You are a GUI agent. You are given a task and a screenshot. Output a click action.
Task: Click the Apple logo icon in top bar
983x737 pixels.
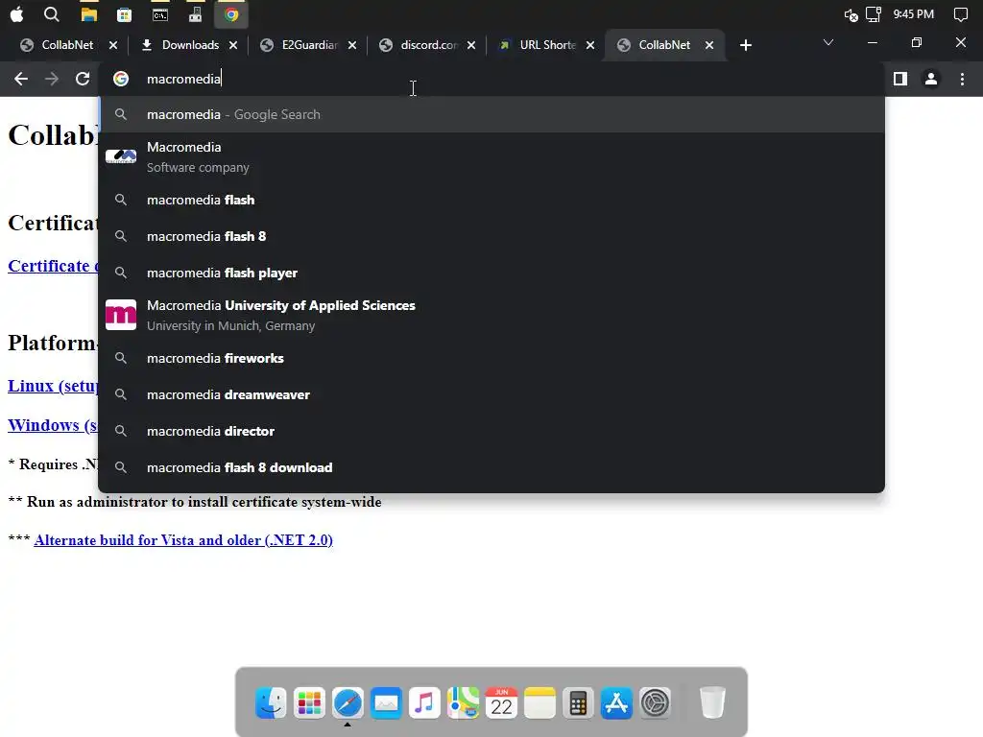tap(17, 14)
